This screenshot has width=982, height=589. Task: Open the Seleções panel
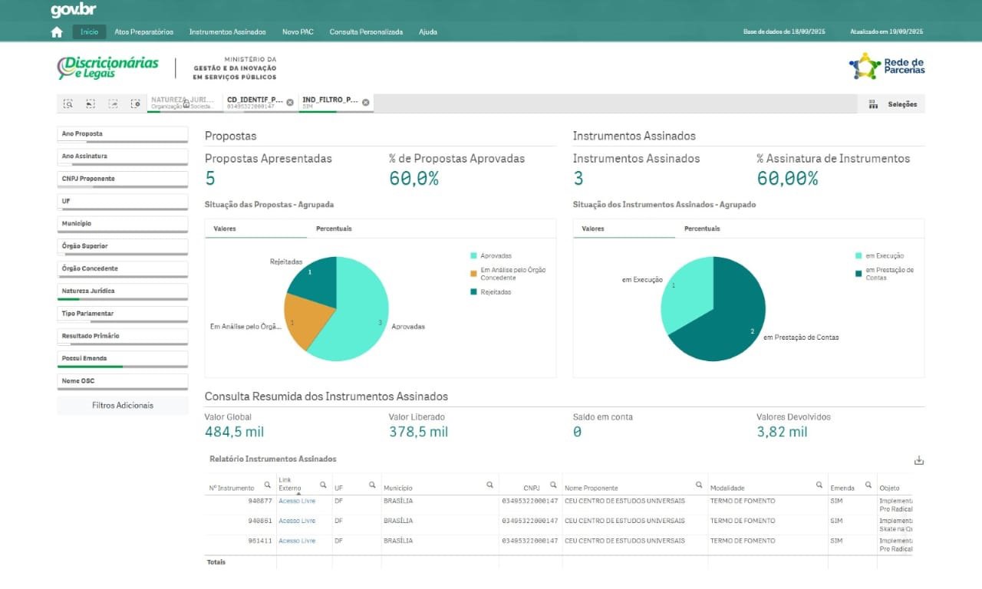[x=895, y=104]
